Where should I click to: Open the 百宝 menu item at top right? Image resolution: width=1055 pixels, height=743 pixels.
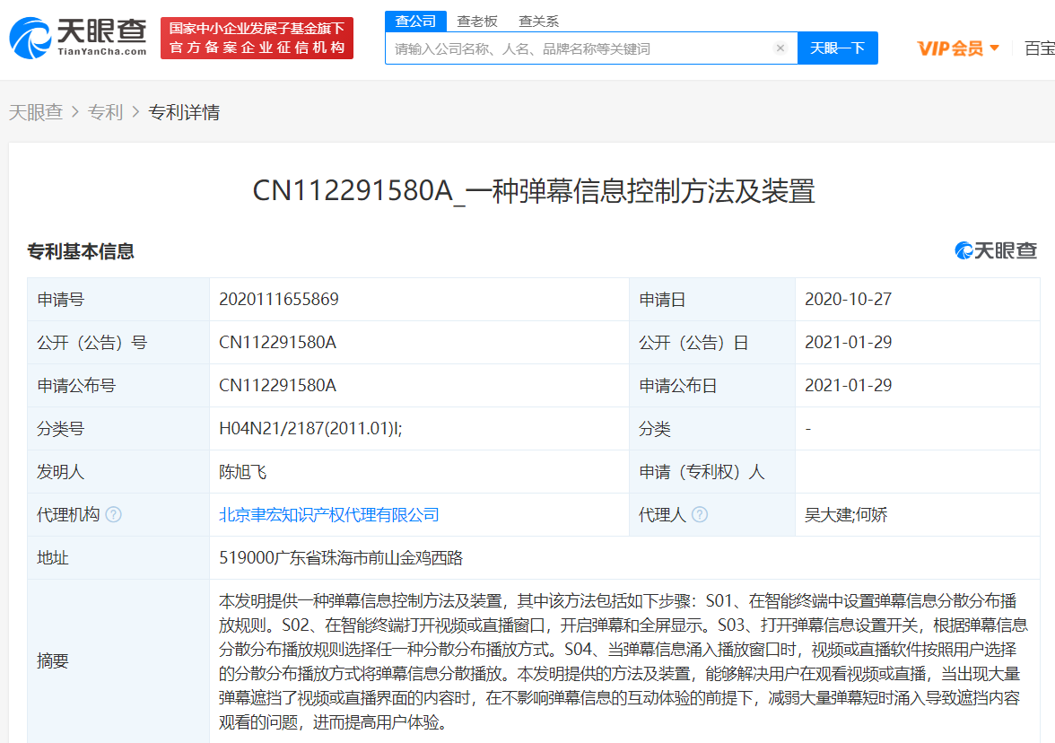pyautogui.click(x=1039, y=48)
